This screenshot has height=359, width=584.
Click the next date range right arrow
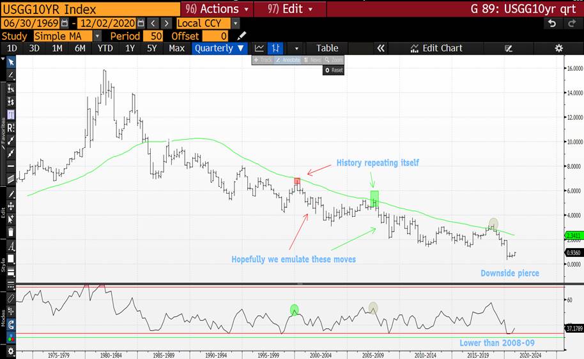pos(167,24)
